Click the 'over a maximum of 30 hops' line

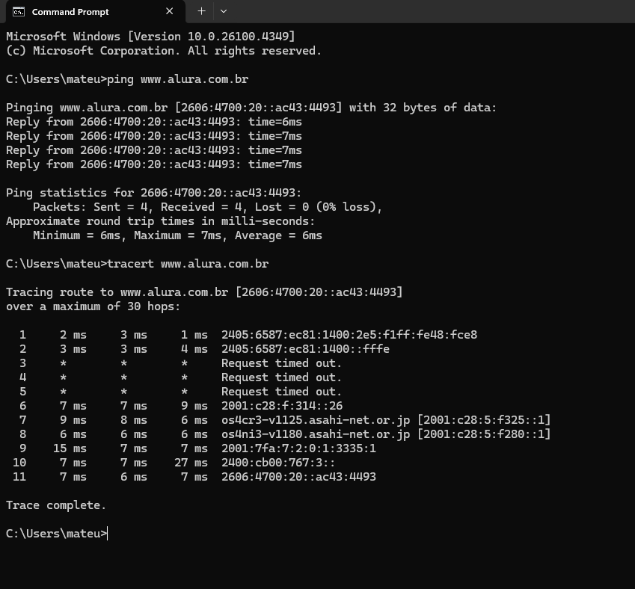93,306
